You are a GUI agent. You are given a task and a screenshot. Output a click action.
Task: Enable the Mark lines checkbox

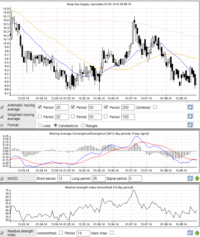tap(112, 233)
